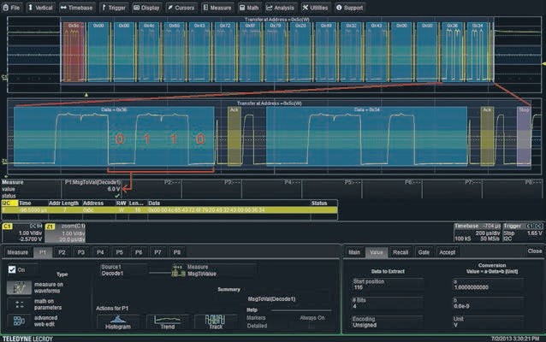This screenshot has height=342, width=546.
Task: Open the Timebase menu
Action: [x=77, y=8]
